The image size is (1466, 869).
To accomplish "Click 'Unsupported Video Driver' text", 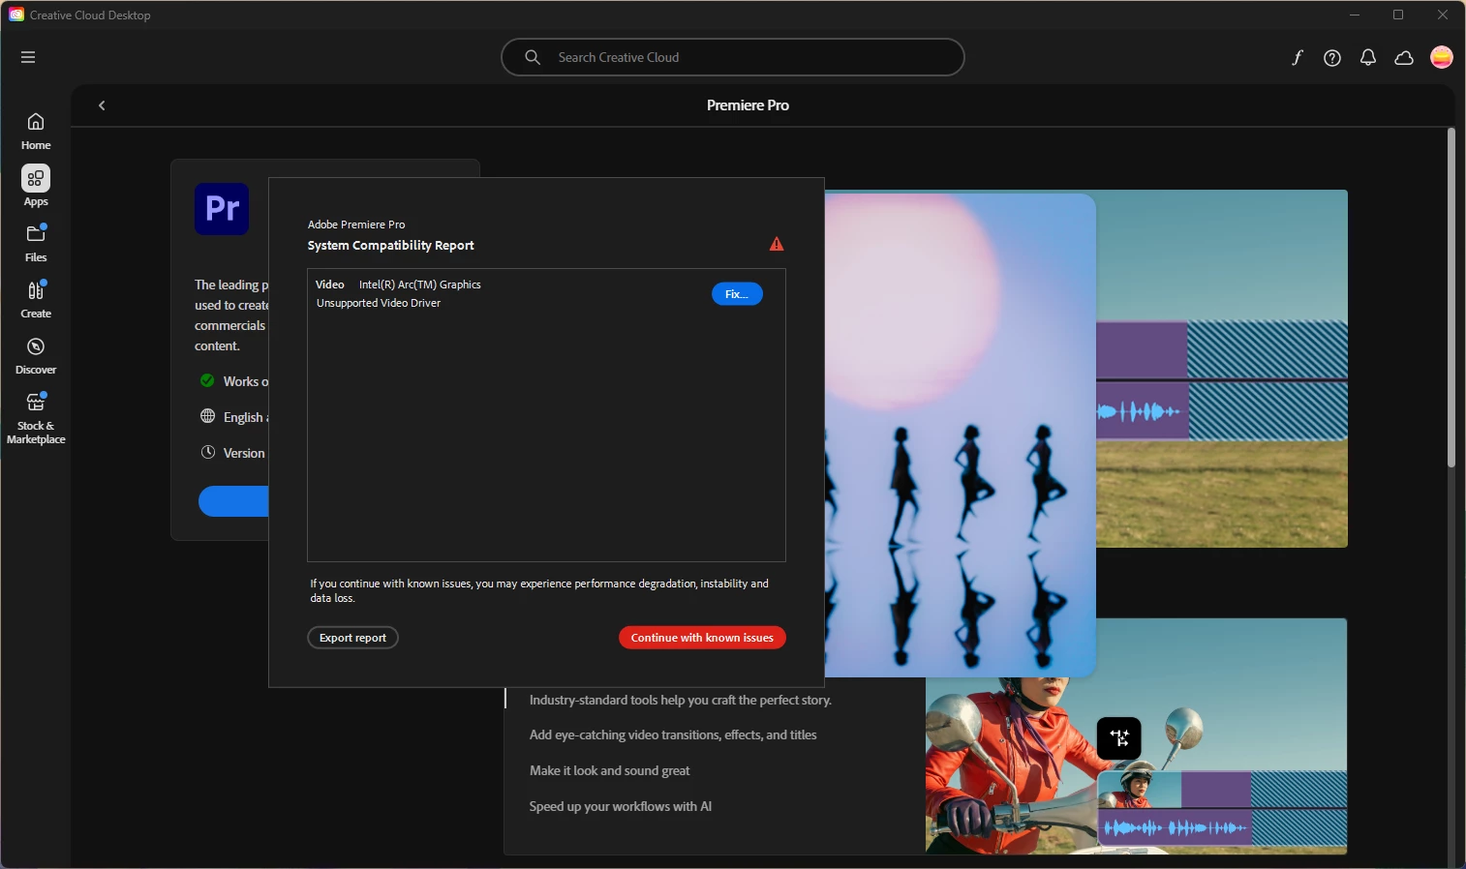I will [379, 303].
